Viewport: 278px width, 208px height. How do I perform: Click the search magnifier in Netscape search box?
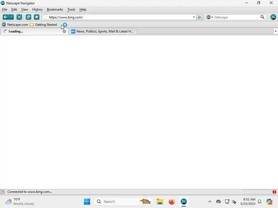263,17
